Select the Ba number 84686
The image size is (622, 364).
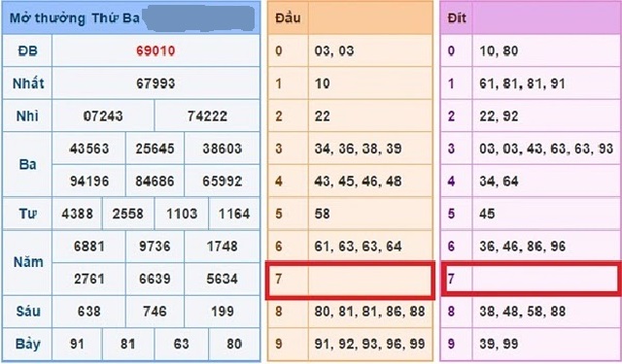[x=155, y=181]
